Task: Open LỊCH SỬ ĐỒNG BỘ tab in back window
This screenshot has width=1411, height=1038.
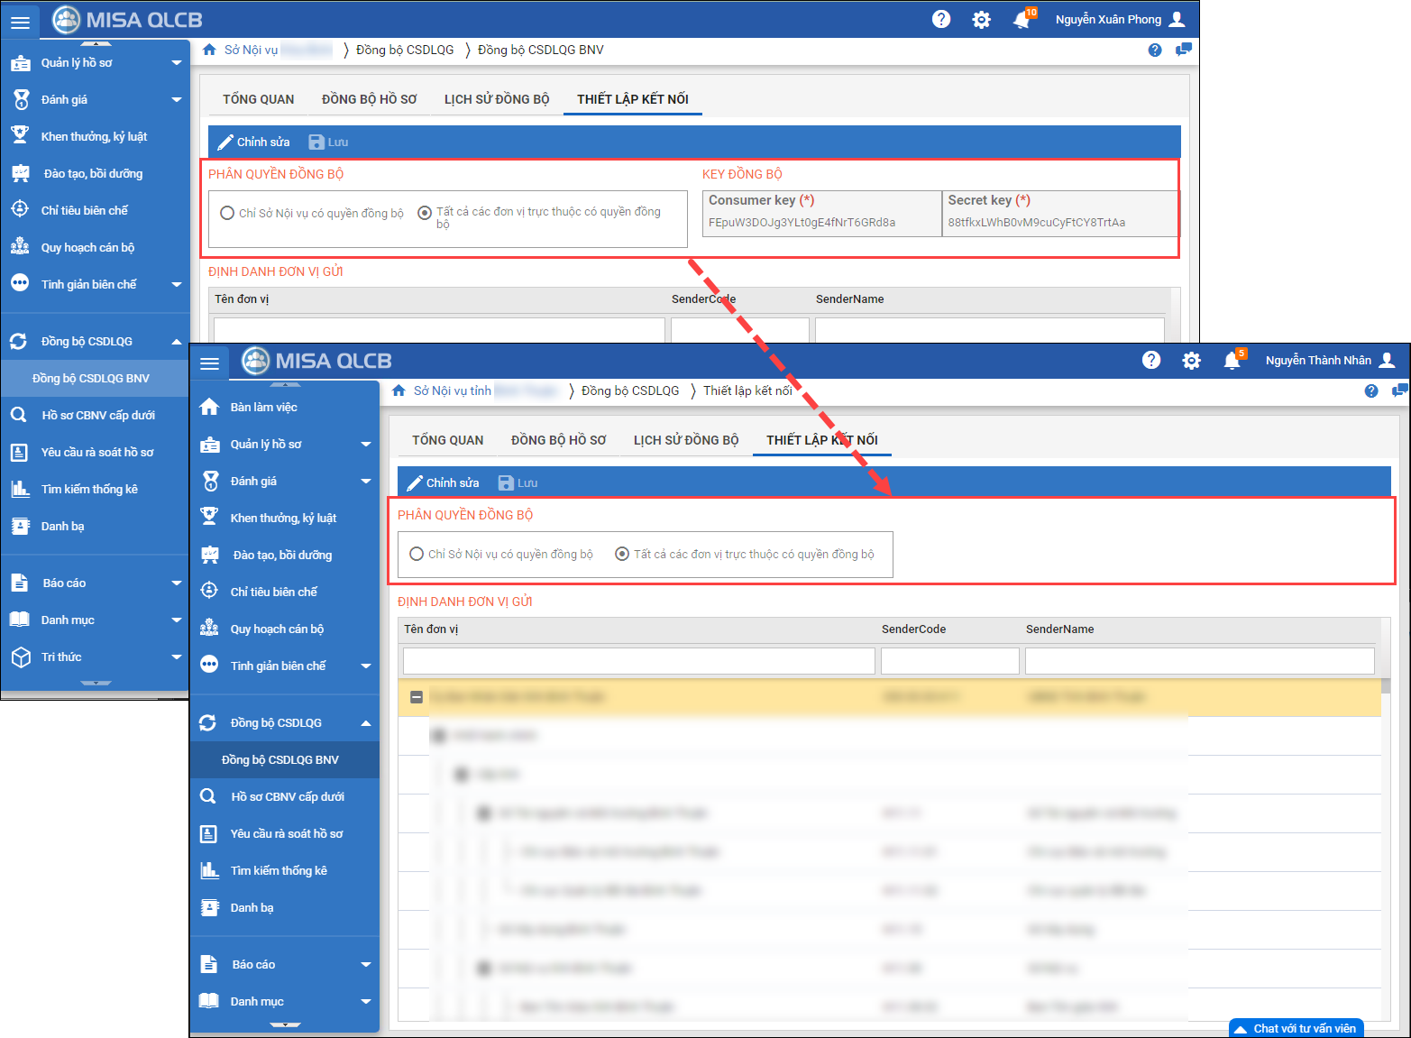Action: coord(496,99)
